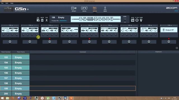Select the Output VP pedal in chain display
The image size is (179, 100).
(x=112, y=19)
